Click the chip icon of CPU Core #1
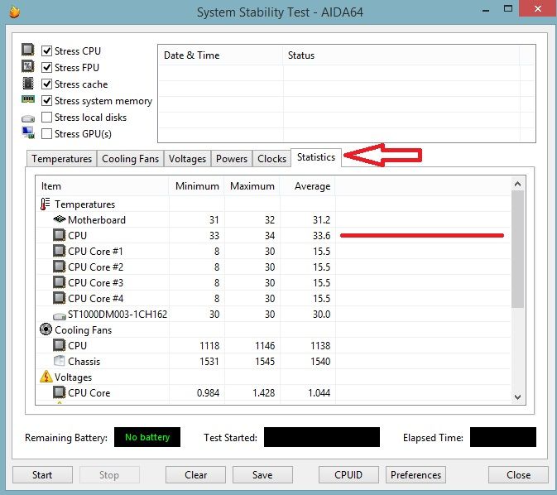This screenshot has width=557, height=495. point(60,251)
